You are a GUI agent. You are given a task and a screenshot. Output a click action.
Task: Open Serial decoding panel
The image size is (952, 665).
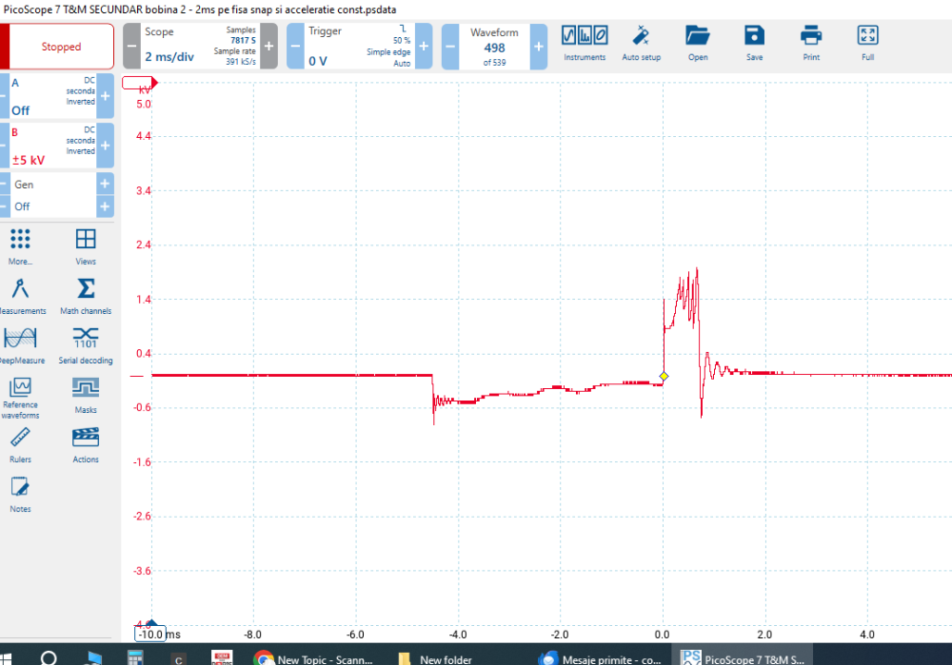(86, 344)
